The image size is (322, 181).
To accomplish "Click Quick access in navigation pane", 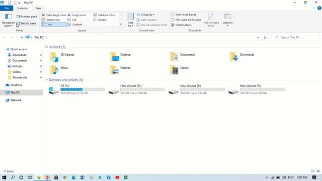I will click(19, 49).
